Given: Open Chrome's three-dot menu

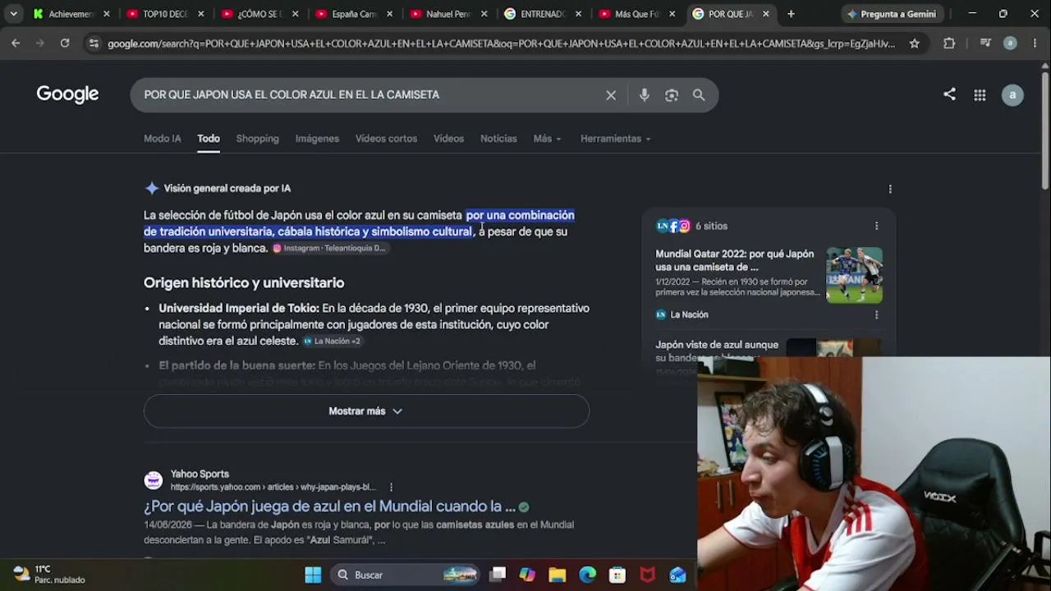Looking at the screenshot, I should (1035, 44).
